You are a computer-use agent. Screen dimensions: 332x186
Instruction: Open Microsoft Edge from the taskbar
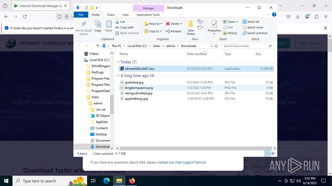[x=107, y=181]
